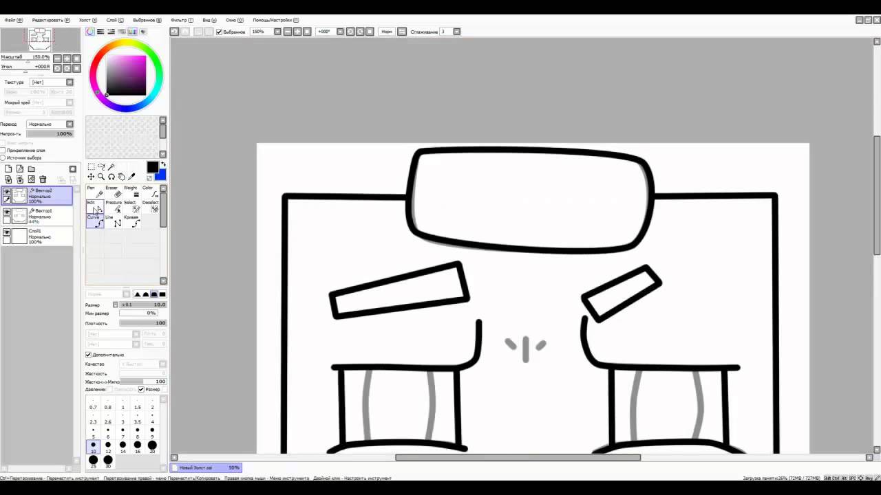Toggle the pressure Размер checkbox

(x=141, y=389)
